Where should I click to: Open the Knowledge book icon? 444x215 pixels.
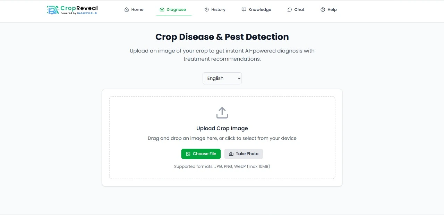click(243, 9)
